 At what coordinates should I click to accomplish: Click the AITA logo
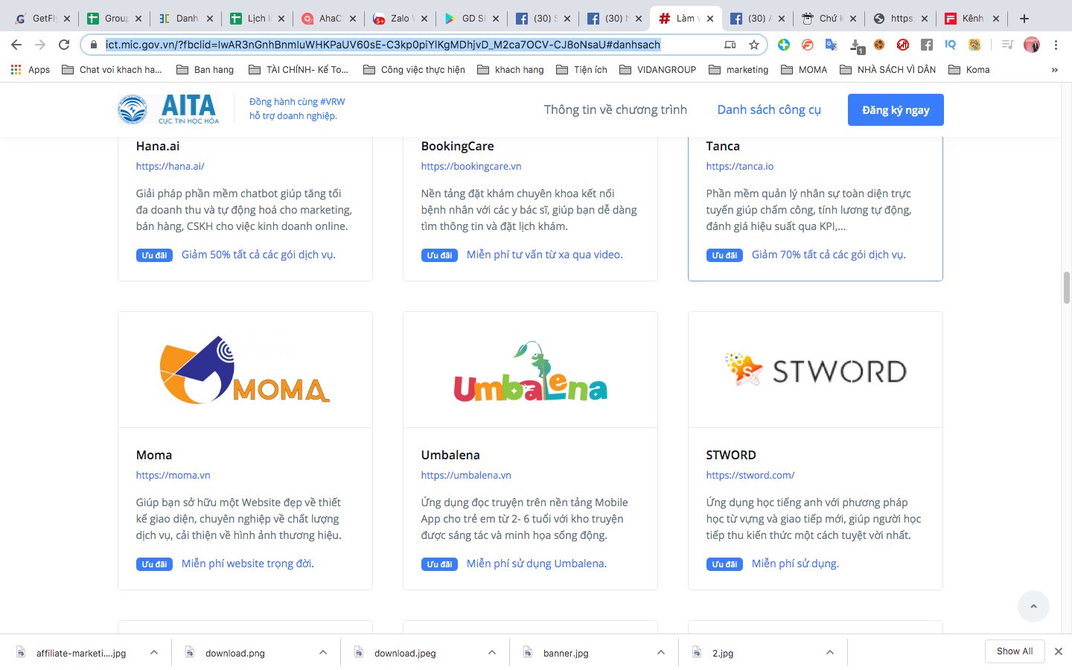(167, 109)
